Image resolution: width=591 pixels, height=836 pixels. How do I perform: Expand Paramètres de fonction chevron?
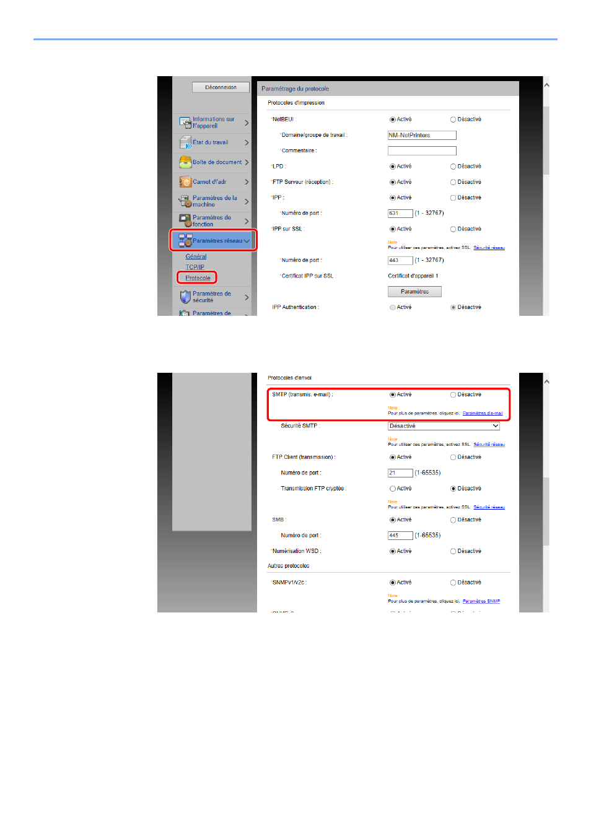(x=247, y=221)
